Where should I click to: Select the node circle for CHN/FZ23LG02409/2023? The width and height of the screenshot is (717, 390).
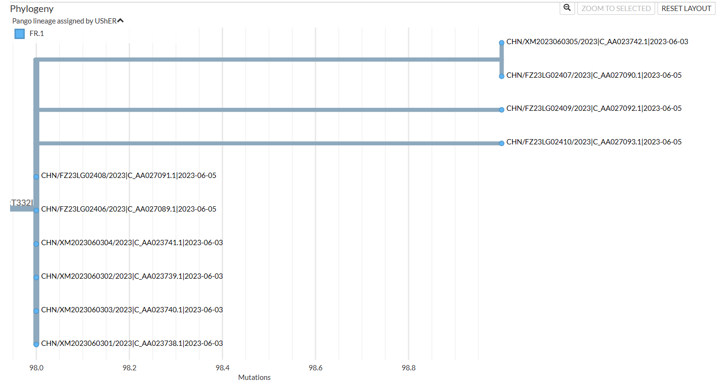(501, 109)
